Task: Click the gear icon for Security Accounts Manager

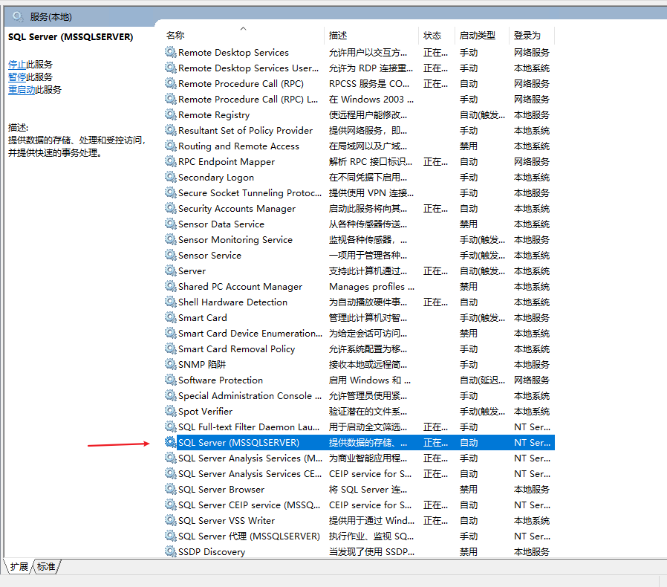Action: coord(171,208)
